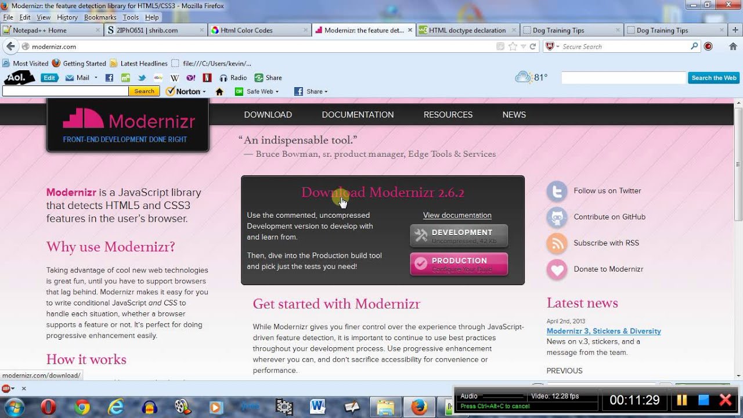Open NEWS in the site navigation
Viewport: 743px width, 418px height.
click(x=514, y=115)
